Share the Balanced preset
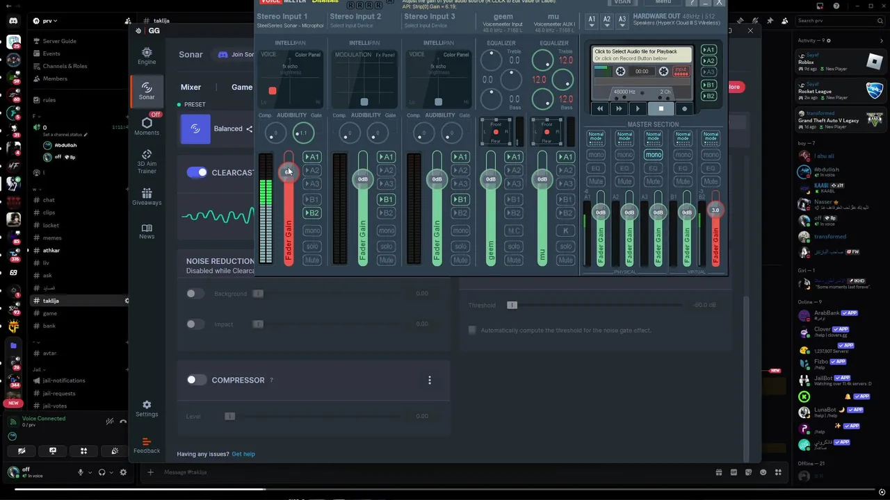The height and width of the screenshot is (500, 890). pyautogui.click(x=249, y=128)
